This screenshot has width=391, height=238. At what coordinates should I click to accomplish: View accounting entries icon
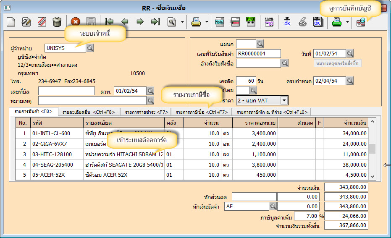pos(361,22)
